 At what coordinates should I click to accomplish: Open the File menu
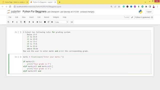click(10, 17)
